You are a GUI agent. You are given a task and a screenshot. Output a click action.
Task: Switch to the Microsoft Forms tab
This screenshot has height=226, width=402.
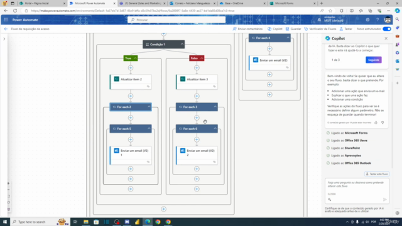[292, 3]
